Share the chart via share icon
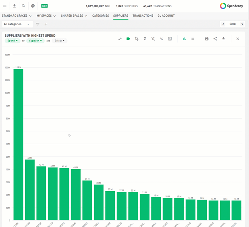The image size is (249, 227). click(x=215, y=39)
